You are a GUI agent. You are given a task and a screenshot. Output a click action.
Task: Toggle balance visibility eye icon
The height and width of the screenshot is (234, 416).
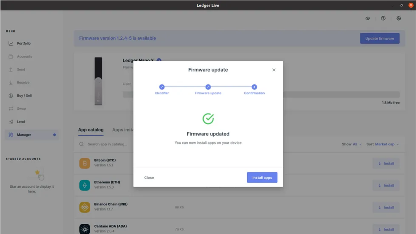click(368, 18)
